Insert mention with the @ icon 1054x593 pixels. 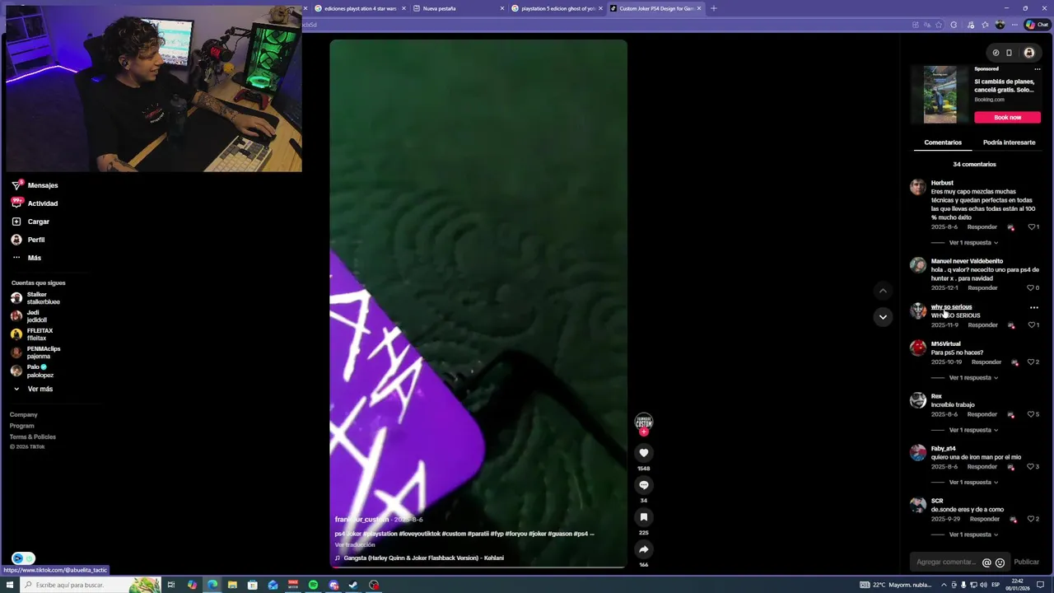coord(986,563)
